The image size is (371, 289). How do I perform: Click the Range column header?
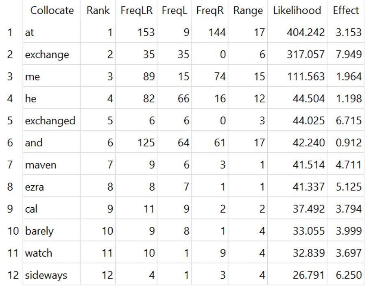click(248, 11)
